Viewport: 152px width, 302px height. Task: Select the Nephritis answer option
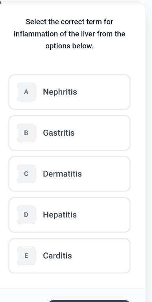[69, 92]
